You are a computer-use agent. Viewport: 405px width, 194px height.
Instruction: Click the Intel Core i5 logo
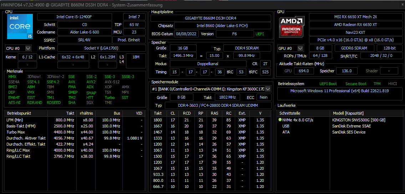point(20,27)
